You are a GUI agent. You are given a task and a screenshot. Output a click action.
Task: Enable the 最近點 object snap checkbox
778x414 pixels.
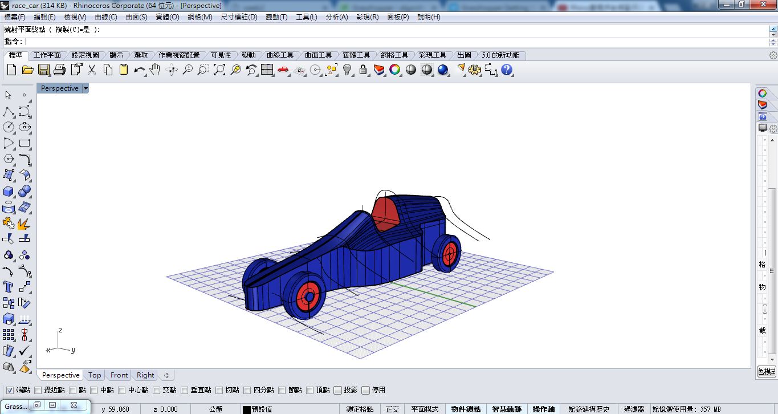click(38, 390)
